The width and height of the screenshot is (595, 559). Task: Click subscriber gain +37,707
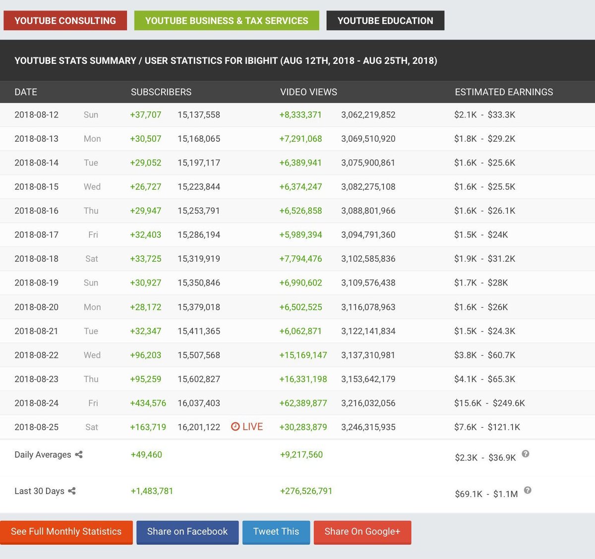pos(145,115)
